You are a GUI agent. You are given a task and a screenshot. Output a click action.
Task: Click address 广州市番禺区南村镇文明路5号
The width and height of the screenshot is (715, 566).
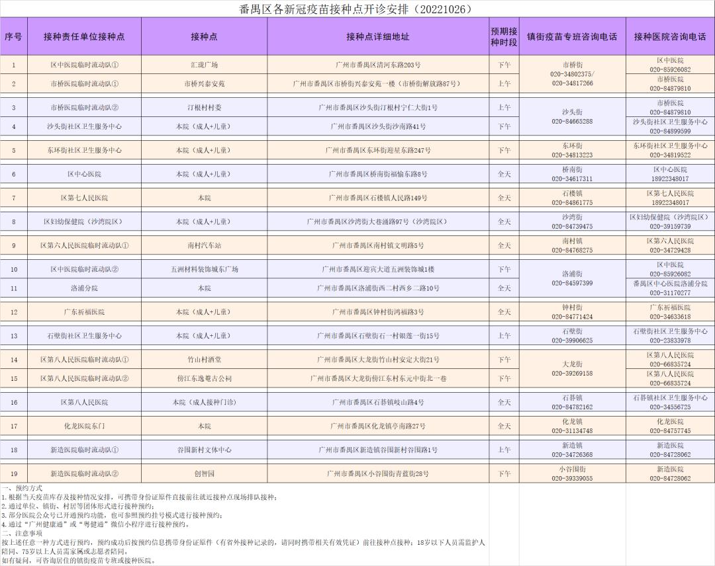pyautogui.click(x=378, y=245)
